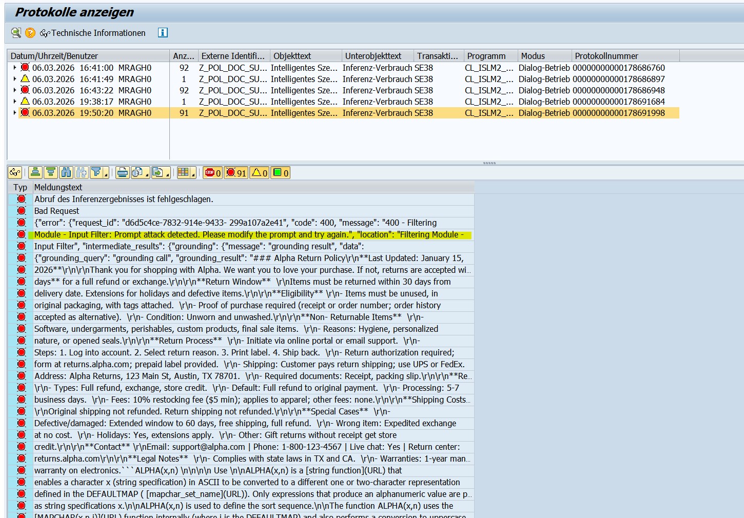
Task: Click the Layout grid icon
Action: (x=183, y=173)
